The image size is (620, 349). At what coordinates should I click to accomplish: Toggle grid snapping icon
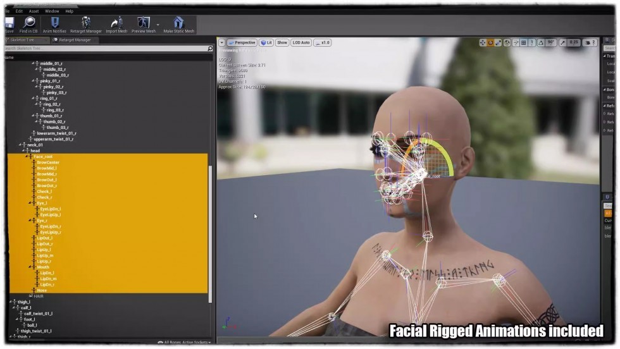tap(524, 43)
